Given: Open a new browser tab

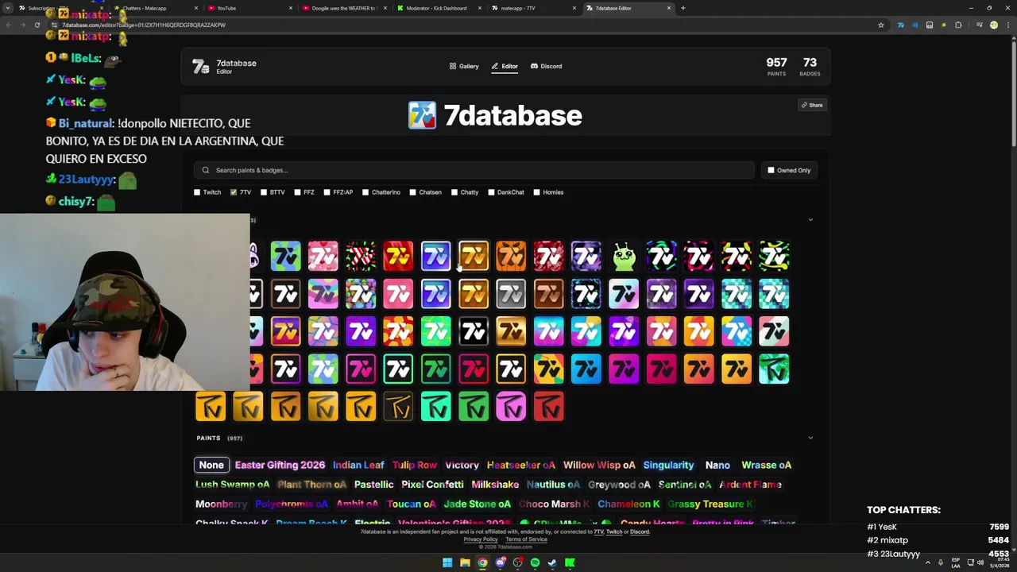Looking at the screenshot, I should point(683,8).
